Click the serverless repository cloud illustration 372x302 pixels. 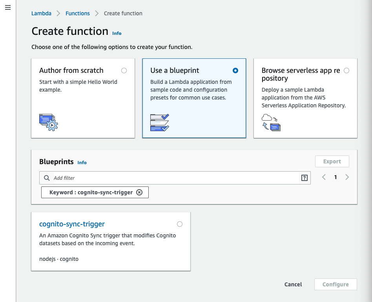271,123
